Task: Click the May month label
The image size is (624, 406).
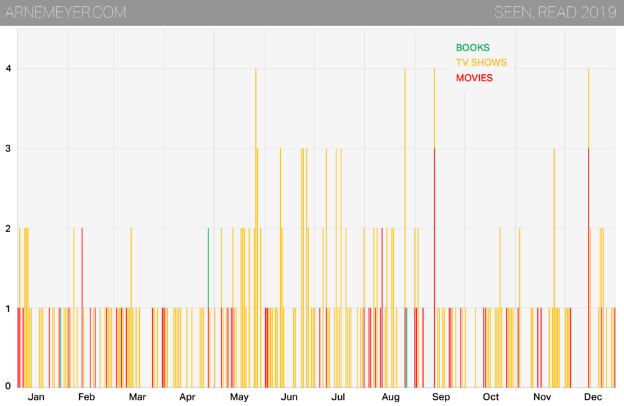Action: [x=239, y=397]
